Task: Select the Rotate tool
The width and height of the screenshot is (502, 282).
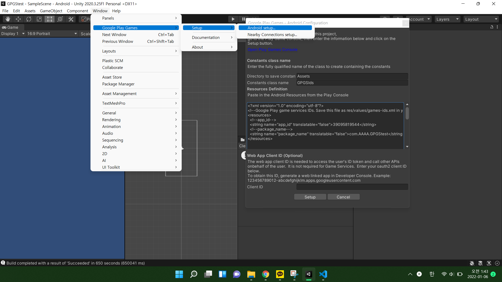Action: (29, 19)
